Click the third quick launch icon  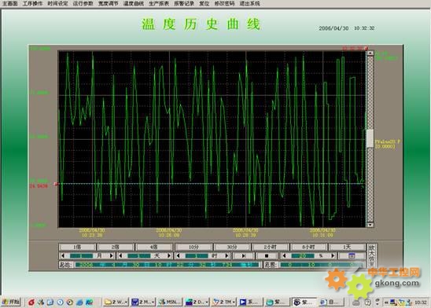point(50,302)
